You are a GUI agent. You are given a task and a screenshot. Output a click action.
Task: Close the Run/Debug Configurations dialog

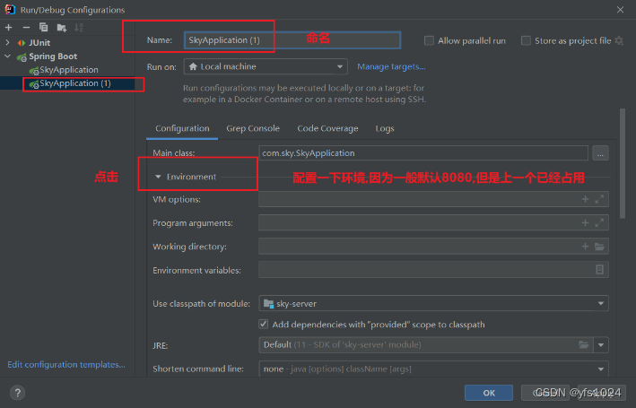coord(620,10)
